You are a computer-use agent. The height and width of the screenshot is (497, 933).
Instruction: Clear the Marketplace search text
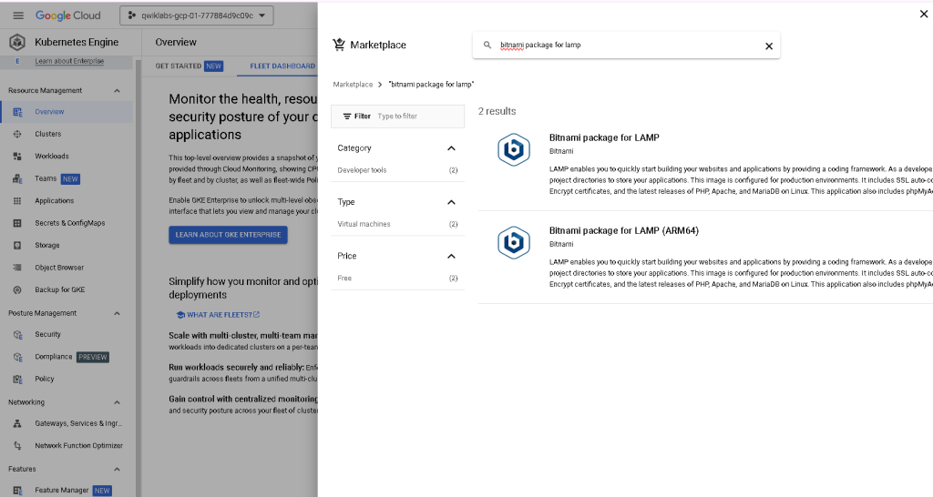pos(769,46)
